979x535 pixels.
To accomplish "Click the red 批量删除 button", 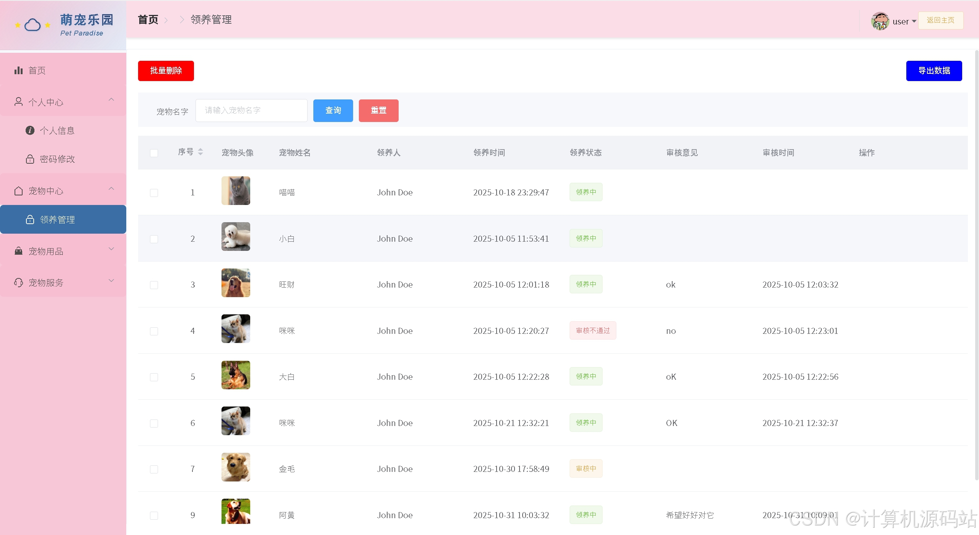I will pos(166,71).
